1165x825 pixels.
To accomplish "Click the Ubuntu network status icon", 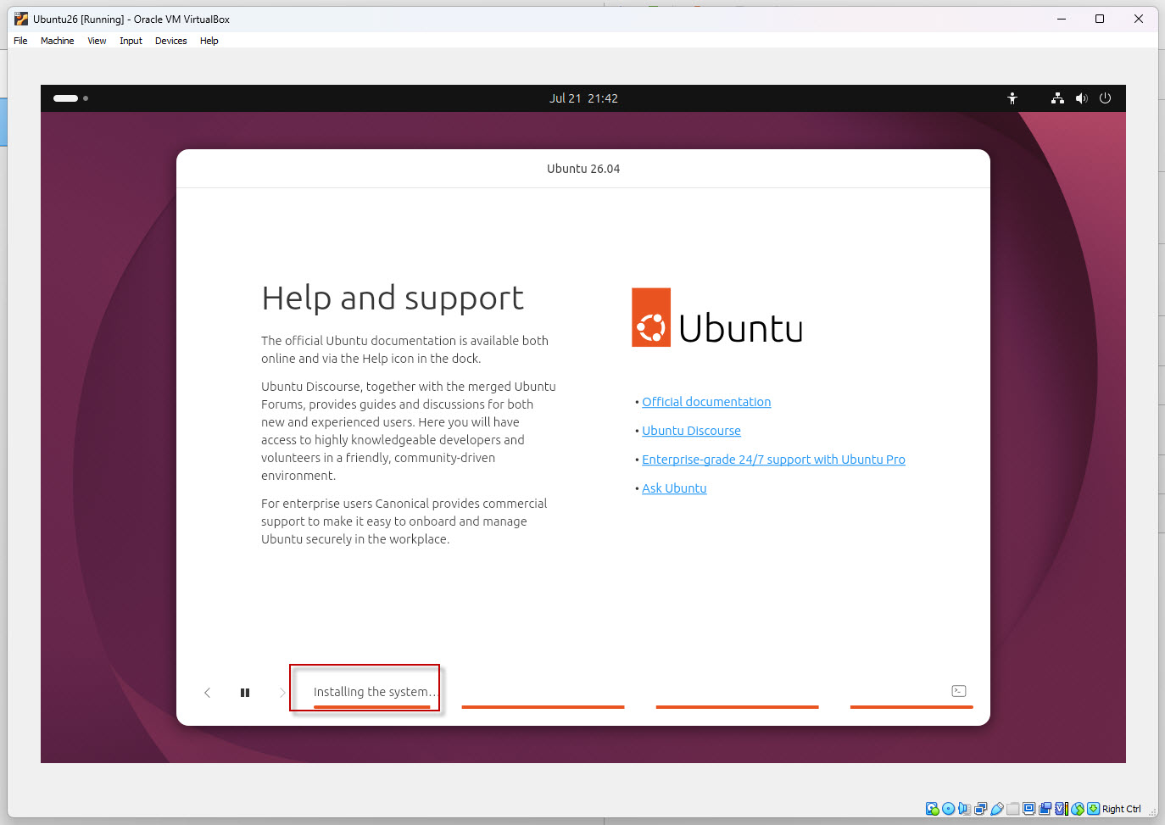I will (1057, 98).
